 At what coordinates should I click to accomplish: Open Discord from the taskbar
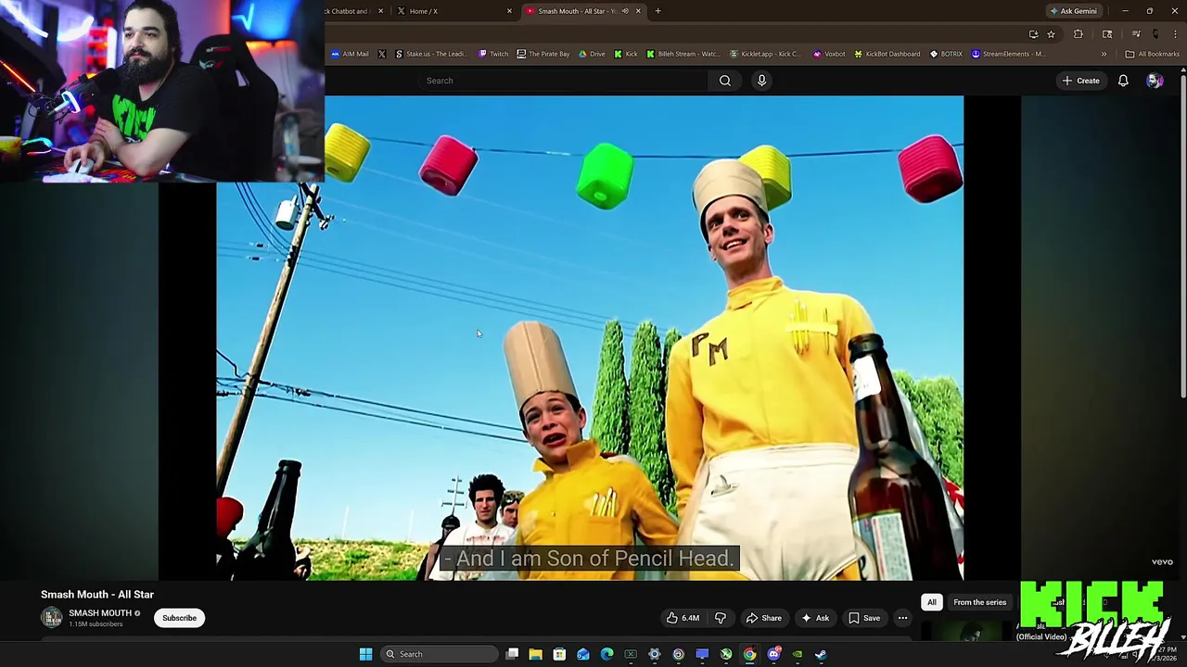tap(773, 654)
